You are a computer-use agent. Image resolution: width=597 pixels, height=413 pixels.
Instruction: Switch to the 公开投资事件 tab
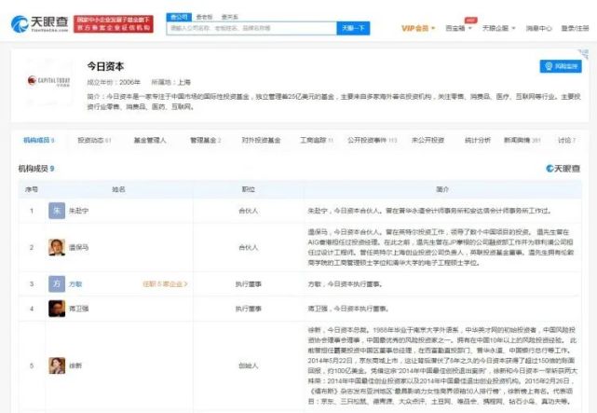[372, 140]
